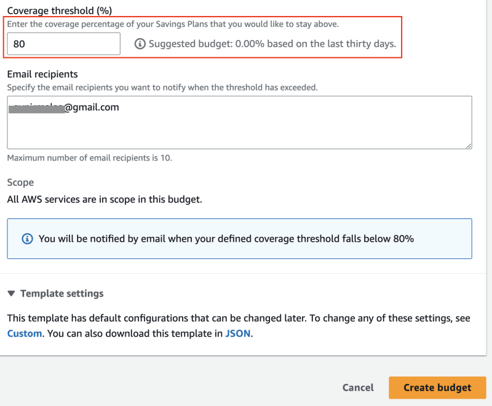
Task: Click the Coverage threshold field showing 80
Action: click(x=64, y=44)
